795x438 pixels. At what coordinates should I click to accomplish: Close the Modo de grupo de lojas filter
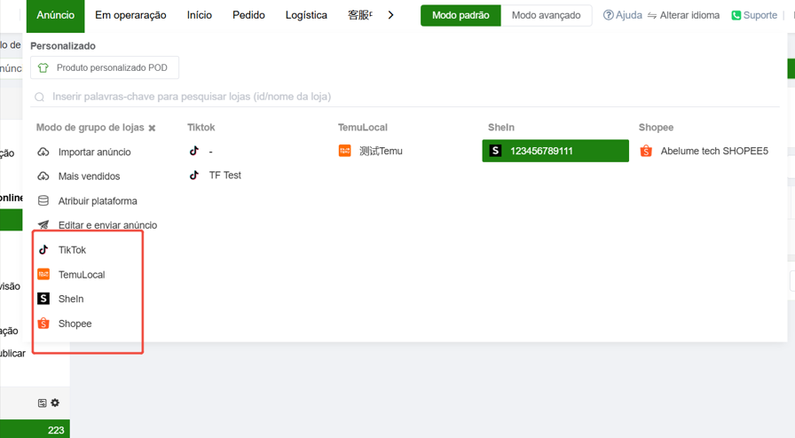click(x=152, y=129)
